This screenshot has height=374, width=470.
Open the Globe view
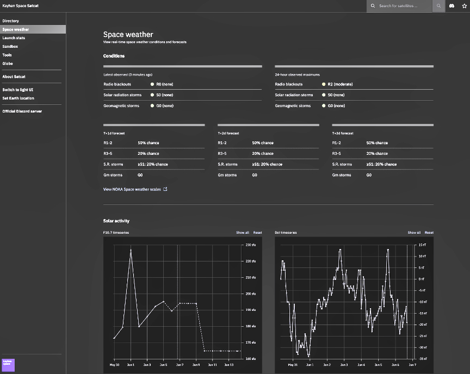click(8, 64)
